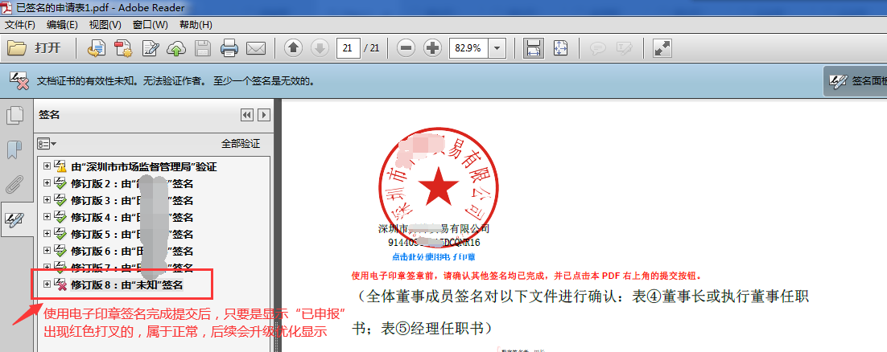The width and height of the screenshot is (887, 352).
Task: Click the 打开 (Open) folder button
Action: pyautogui.click(x=34, y=48)
